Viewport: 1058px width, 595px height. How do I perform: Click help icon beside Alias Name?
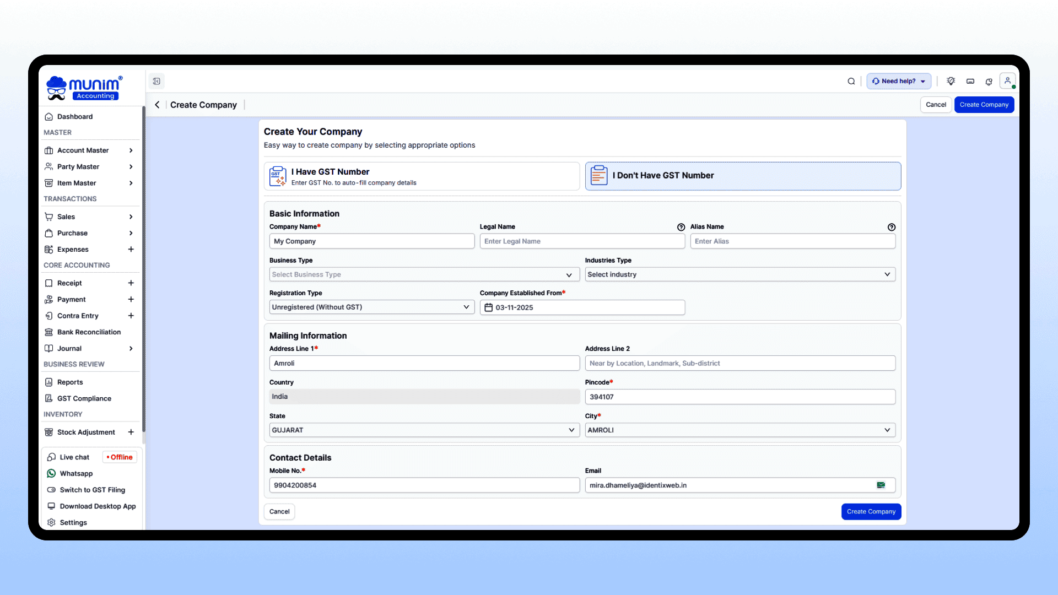pos(892,227)
